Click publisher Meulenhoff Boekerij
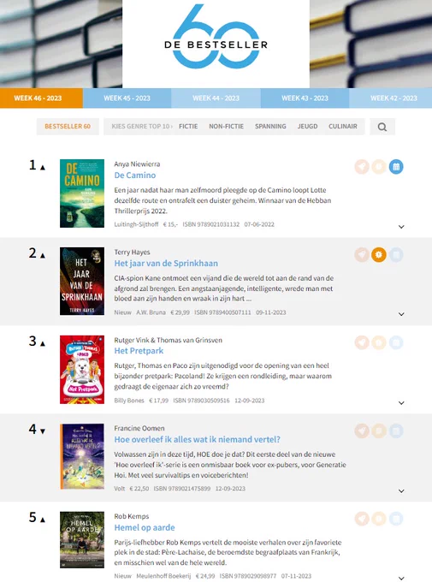Viewport: 432px width, 582px height. tap(163, 576)
